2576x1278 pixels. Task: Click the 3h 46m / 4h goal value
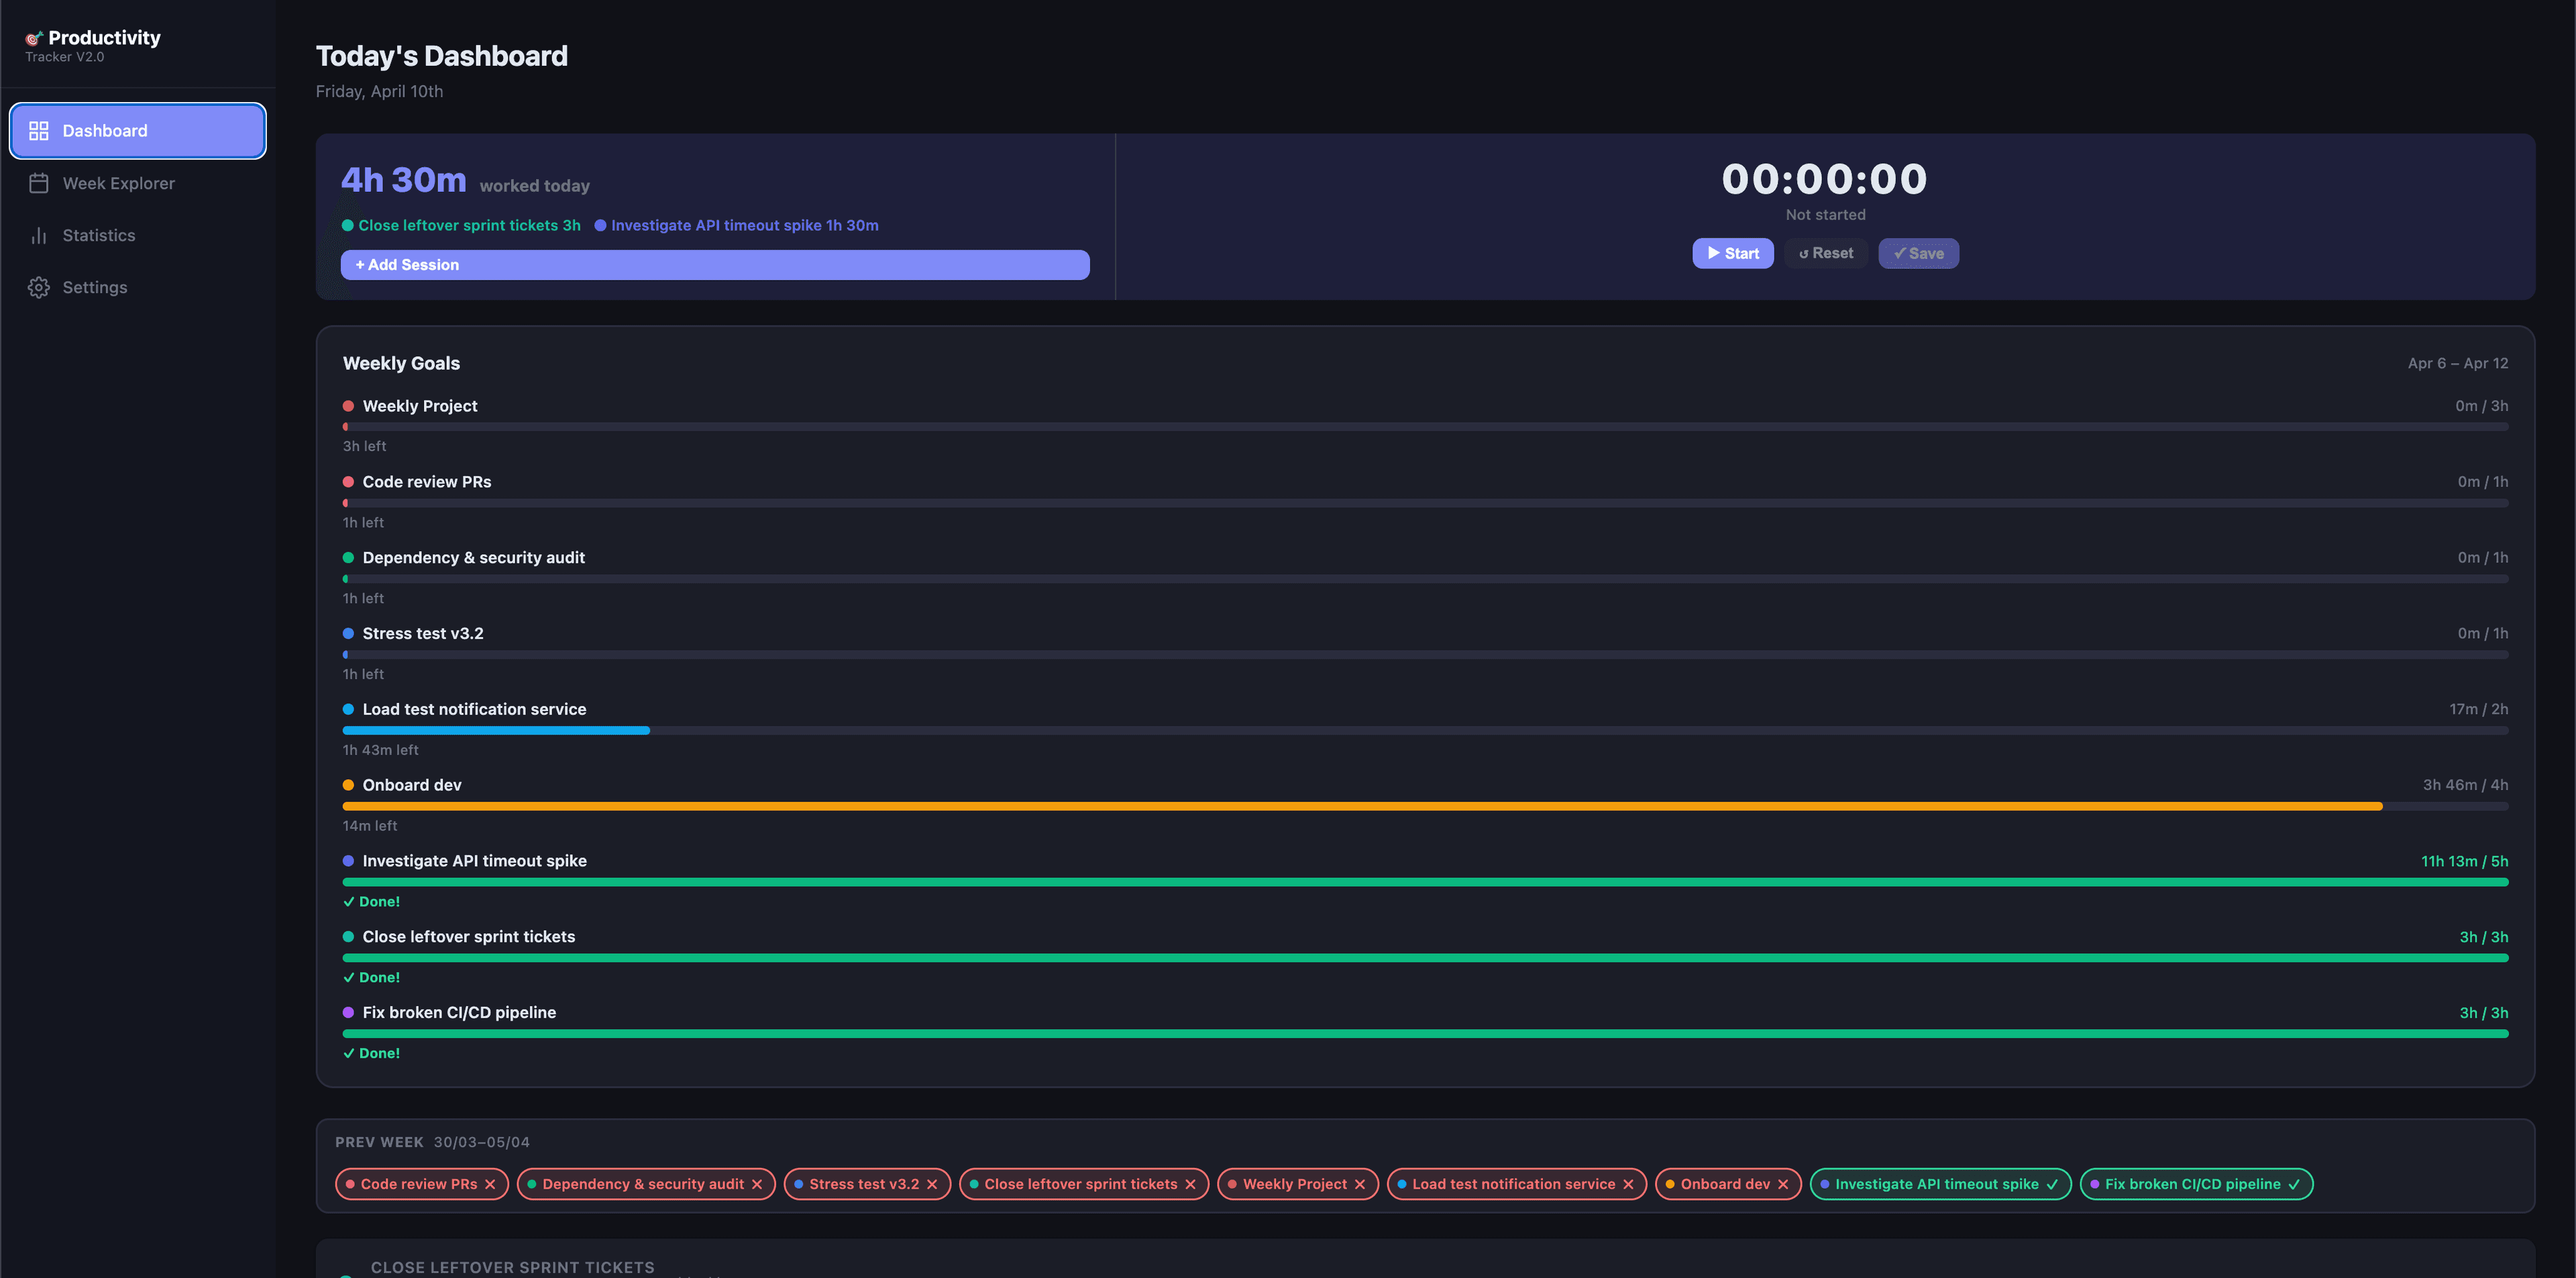[2466, 785]
